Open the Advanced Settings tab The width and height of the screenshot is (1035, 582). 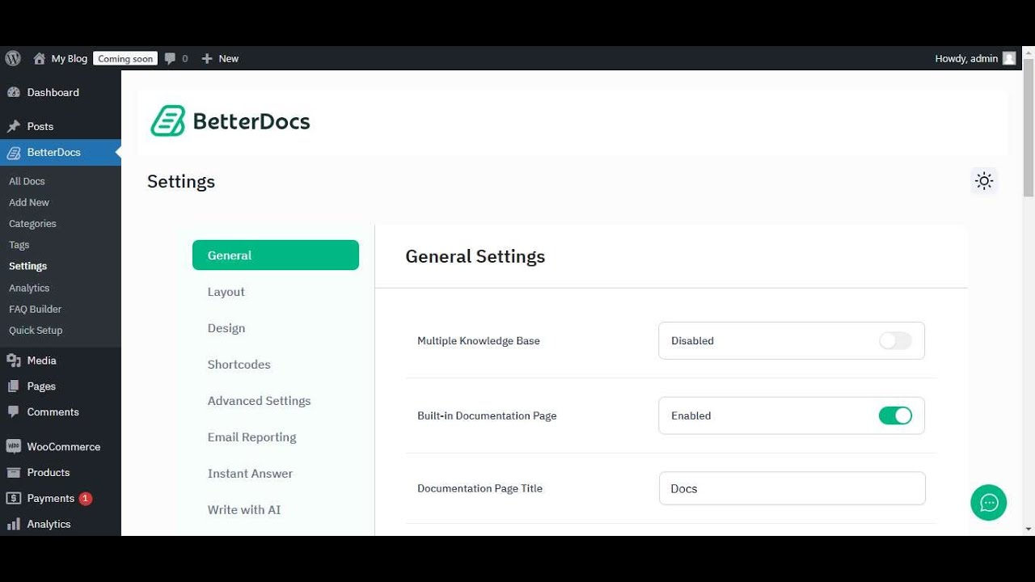[x=260, y=401]
